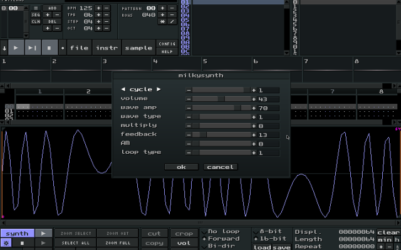Click the volume value field showing 43
Image resolution: width=401 pixels, height=250 pixels.
[268, 99]
